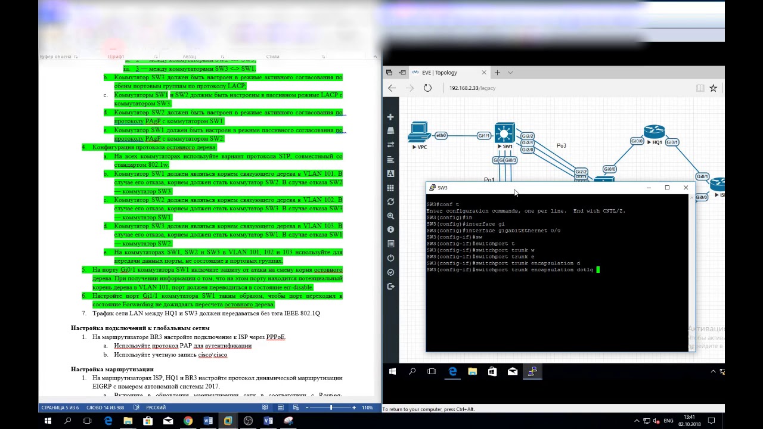Click the 'Gi1/1' port label near SW1

[484, 136]
